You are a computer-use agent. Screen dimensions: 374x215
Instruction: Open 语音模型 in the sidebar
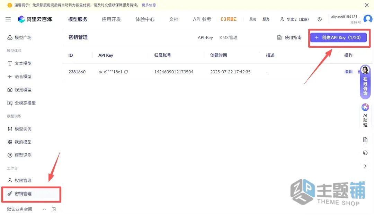click(19, 77)
